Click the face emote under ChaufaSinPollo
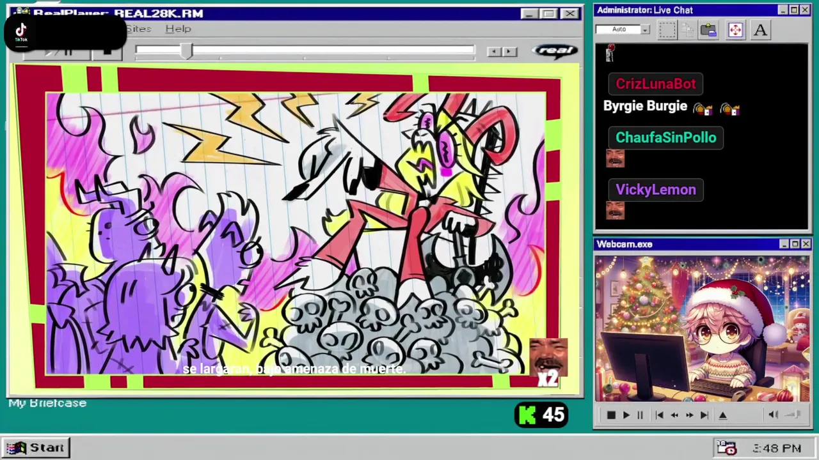Viewport: 819px width, 460px height. pos(615,159)
